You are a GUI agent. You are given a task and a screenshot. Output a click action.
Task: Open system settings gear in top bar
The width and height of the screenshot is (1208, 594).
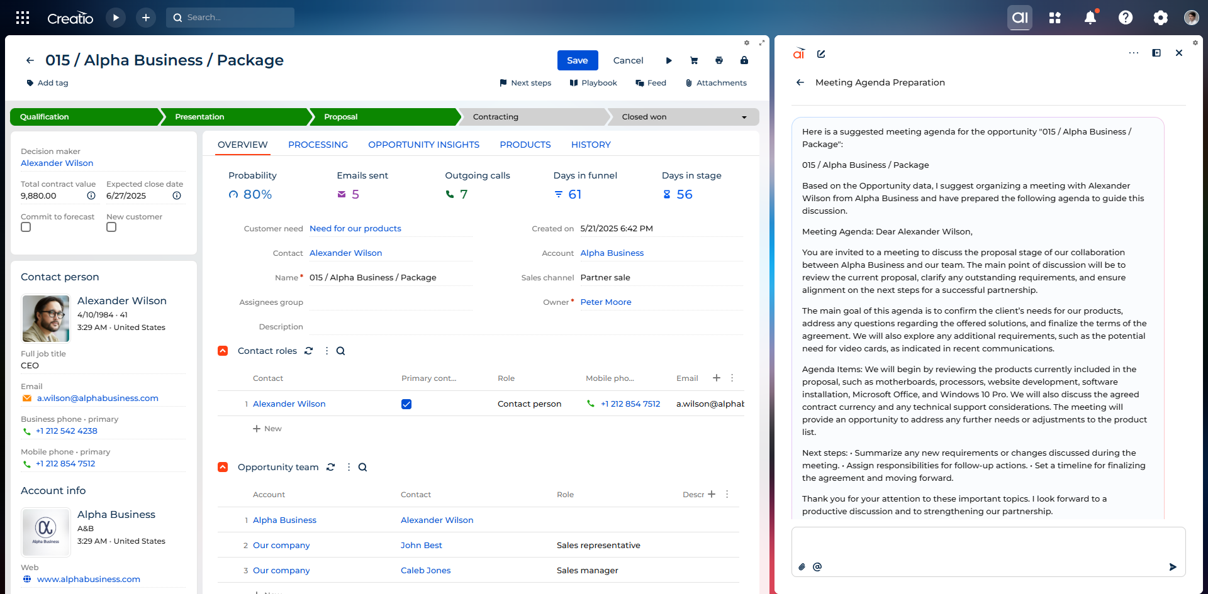point(1161,18)
